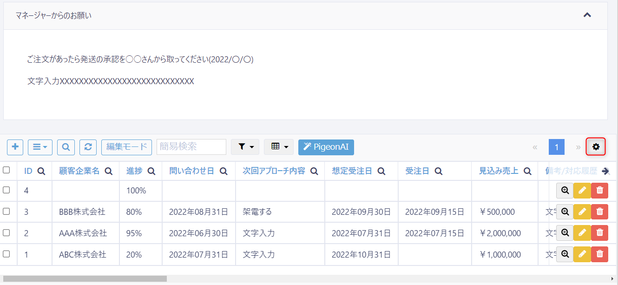Check the checkbox for row ID 3
618x285 pixels.
[7, 212]
